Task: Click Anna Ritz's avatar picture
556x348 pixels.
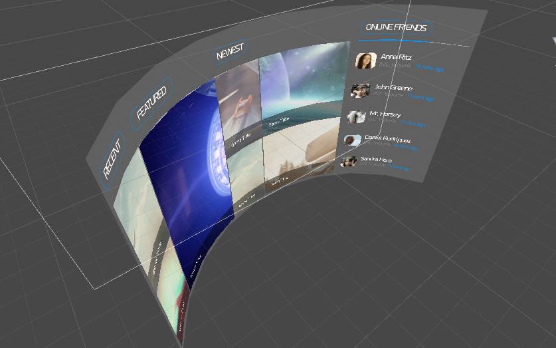Action: tap(365, 61)
